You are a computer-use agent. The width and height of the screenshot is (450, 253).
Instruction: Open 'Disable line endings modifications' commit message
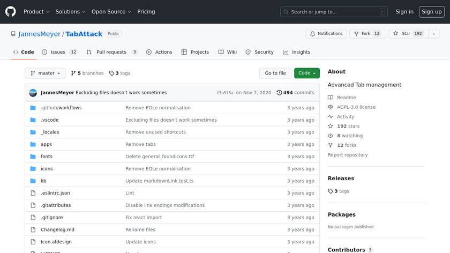pyautogui.click(x=165, y=205)
